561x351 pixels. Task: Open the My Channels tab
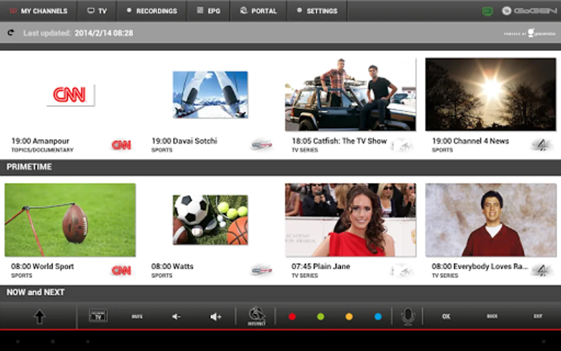(39, 11)
